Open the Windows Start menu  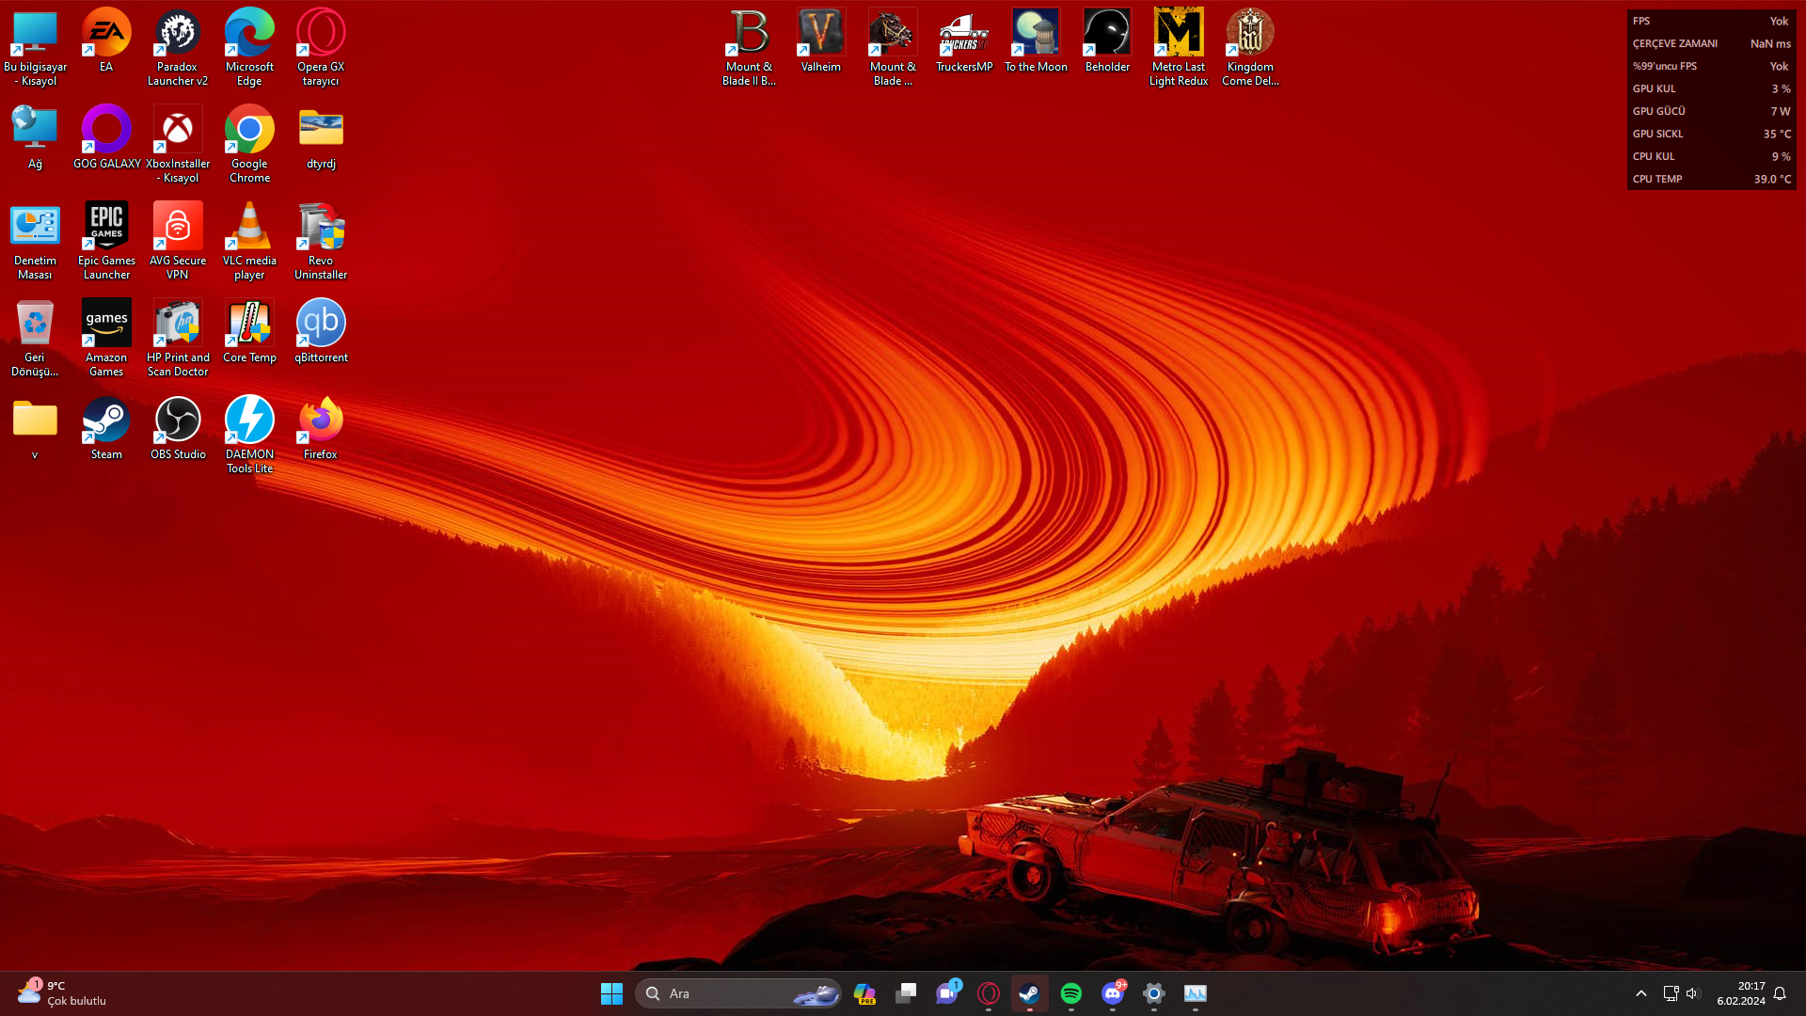[x=611, y=993]
